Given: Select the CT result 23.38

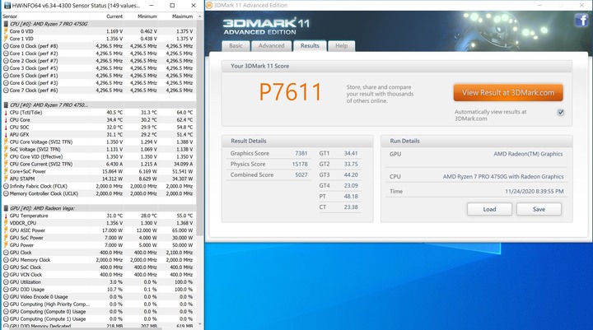Looking at the screenshot, I should tap(351, 207).
